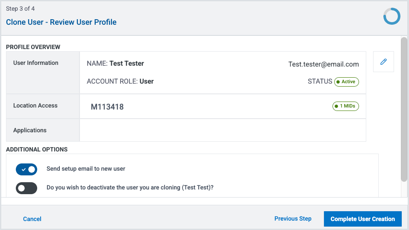Click the circular step progress indicator
The width and height of the screenshot is (409, 230).
[391, 17]
